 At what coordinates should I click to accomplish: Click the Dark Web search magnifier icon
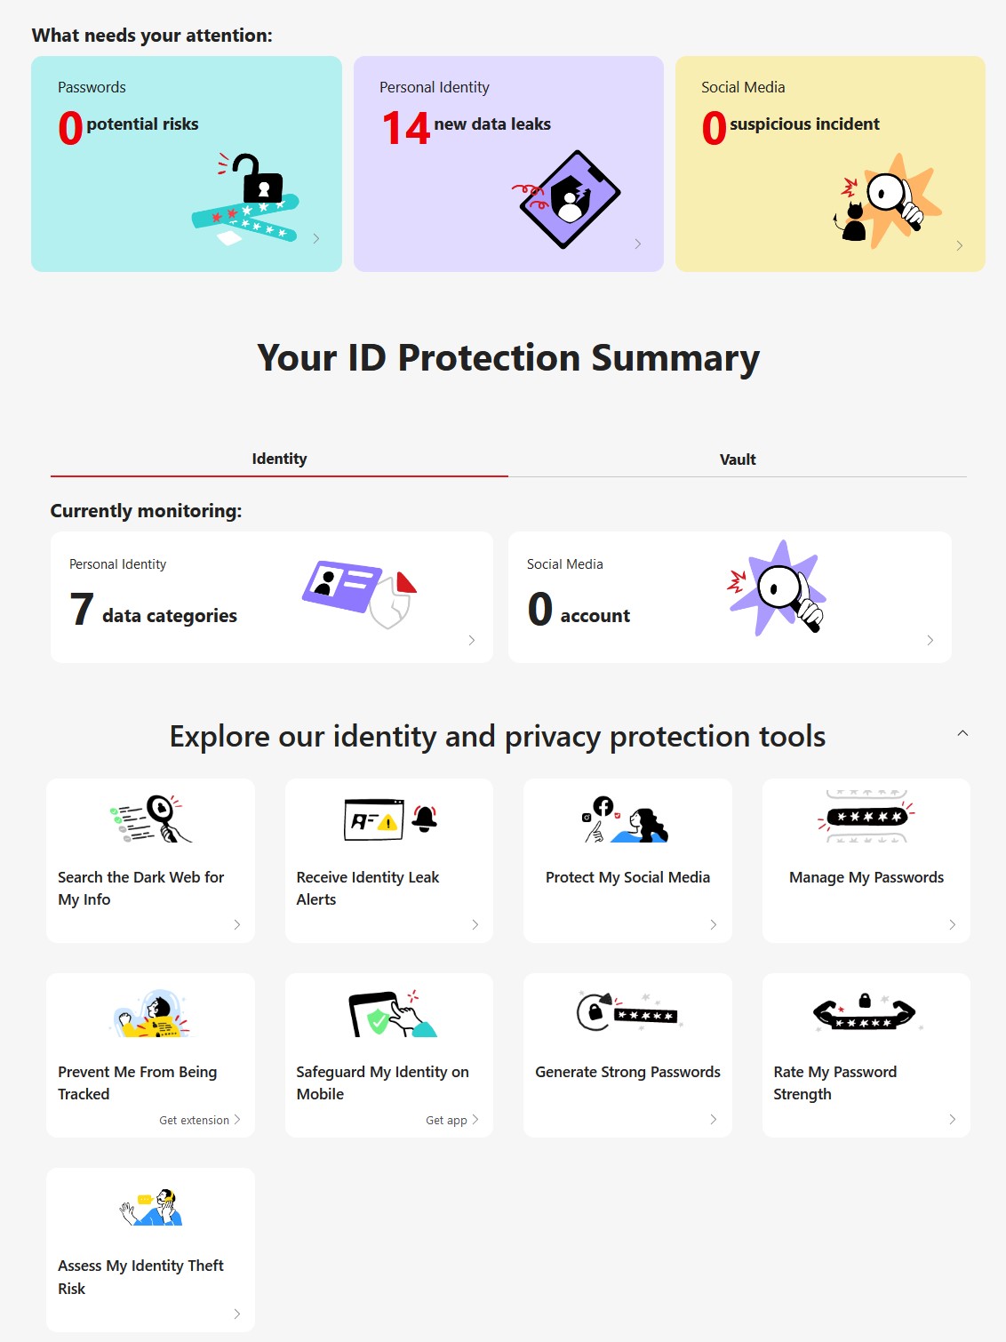150,819
